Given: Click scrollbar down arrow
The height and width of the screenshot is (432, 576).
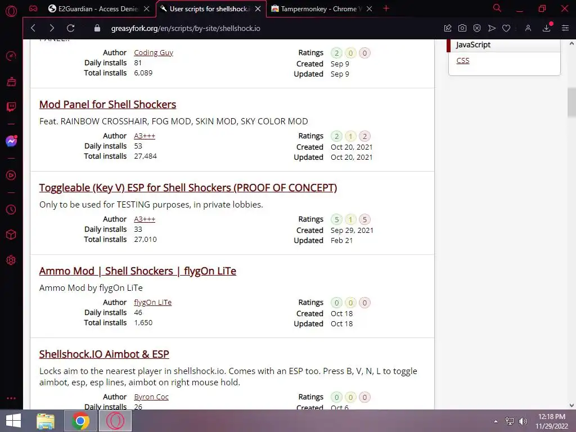Looking at the screenshot, I should tap(571, 405).
